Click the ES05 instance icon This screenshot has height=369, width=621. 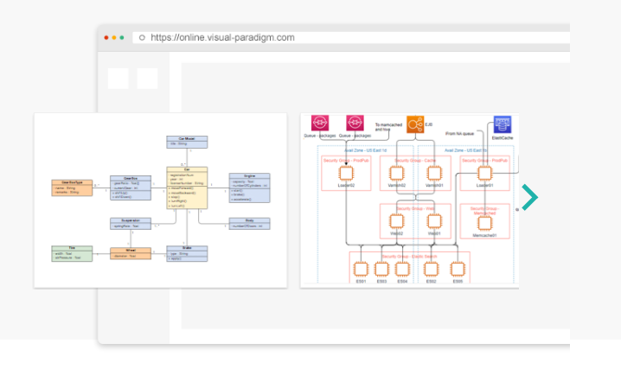457,268
